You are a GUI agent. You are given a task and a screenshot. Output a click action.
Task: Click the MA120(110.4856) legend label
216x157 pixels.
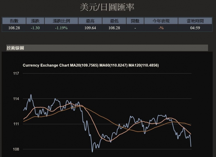(143, 65)
